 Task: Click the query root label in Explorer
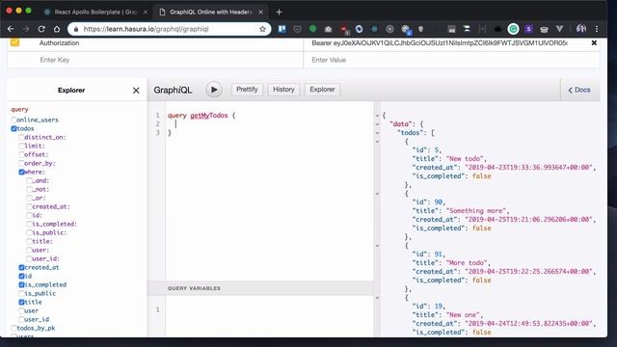[x=19, y=109]
